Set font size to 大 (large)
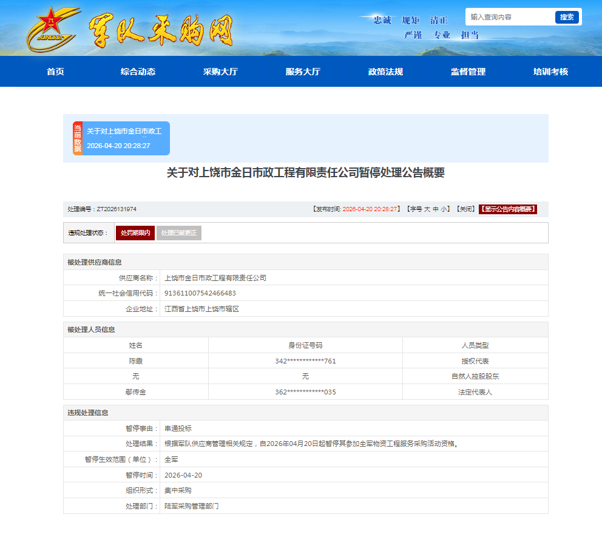 (x=427, y=209)
